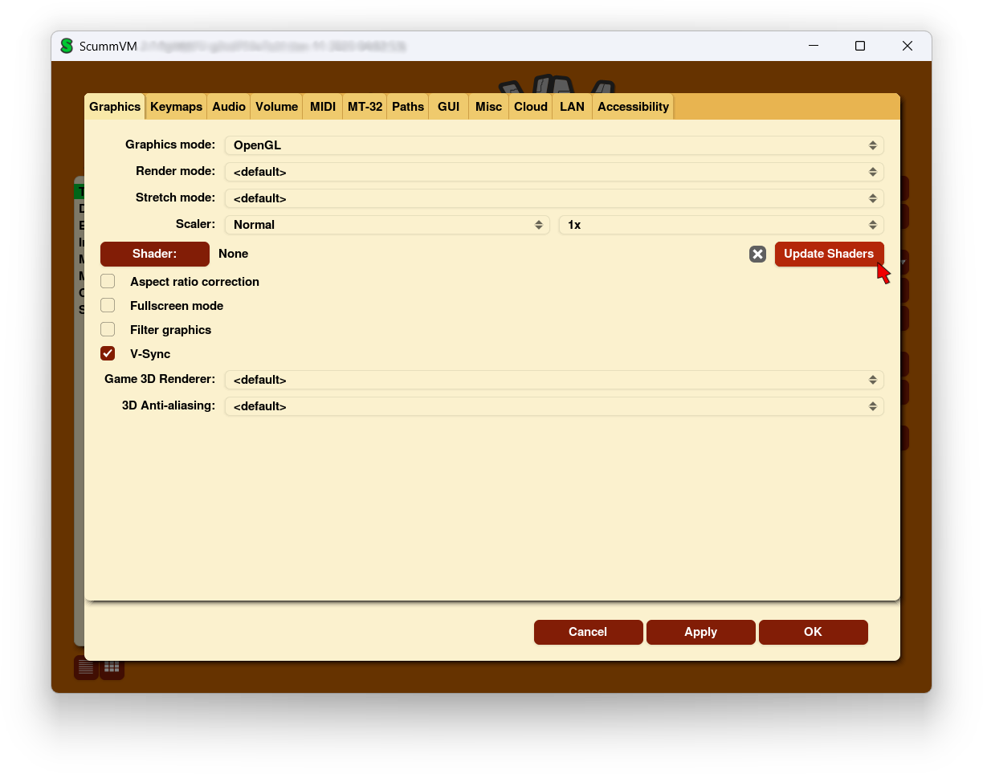
Task: Click the clear shader X icon
Action: [757, 255]
